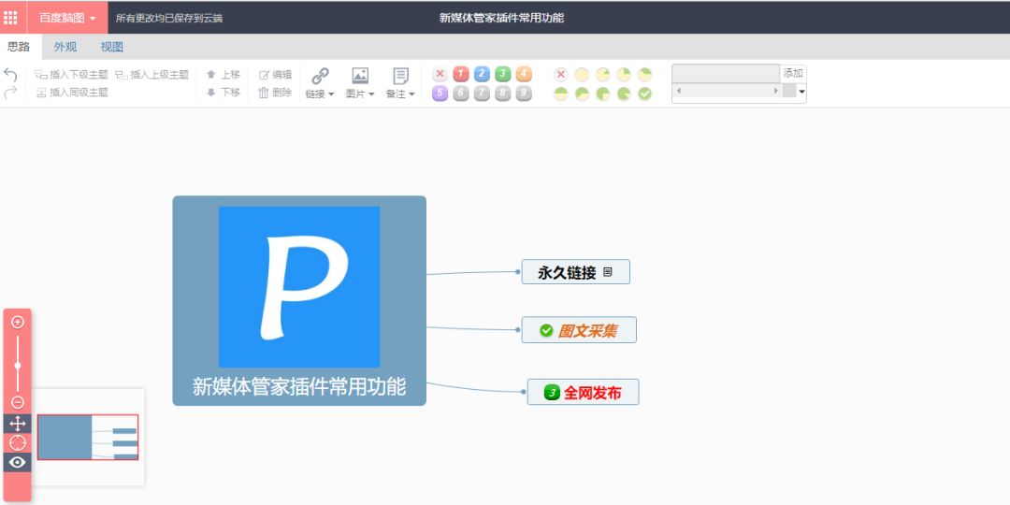
Task: Click the P logo image in root node
Action: coord(299,287)
